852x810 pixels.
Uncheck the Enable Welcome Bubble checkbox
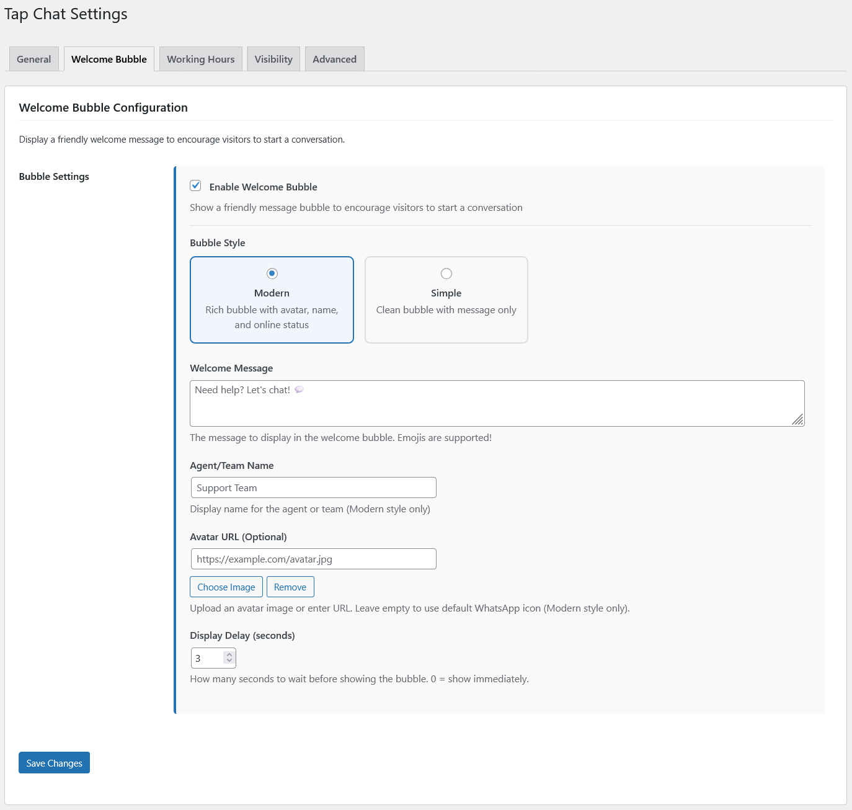[196, 185]
